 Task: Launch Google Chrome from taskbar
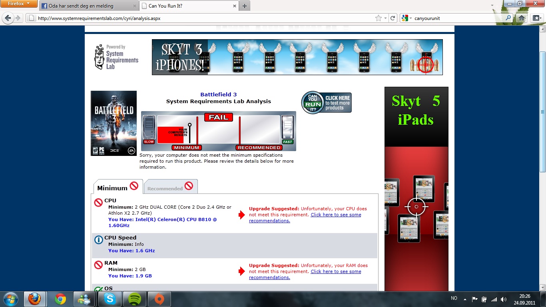[60, 299]
